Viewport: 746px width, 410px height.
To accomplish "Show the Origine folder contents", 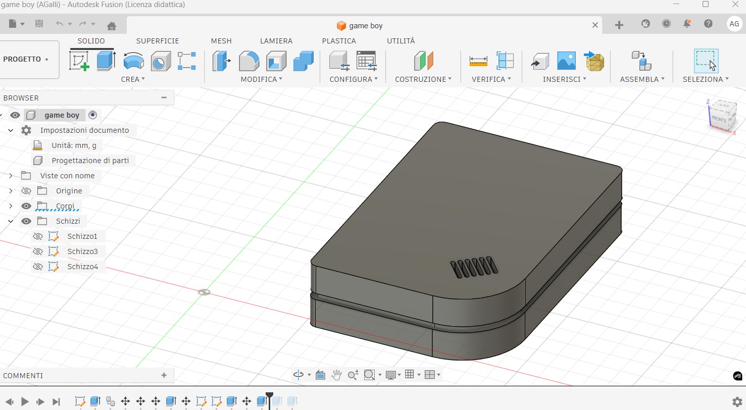I will pyautogui.click(x=11, y=191).
